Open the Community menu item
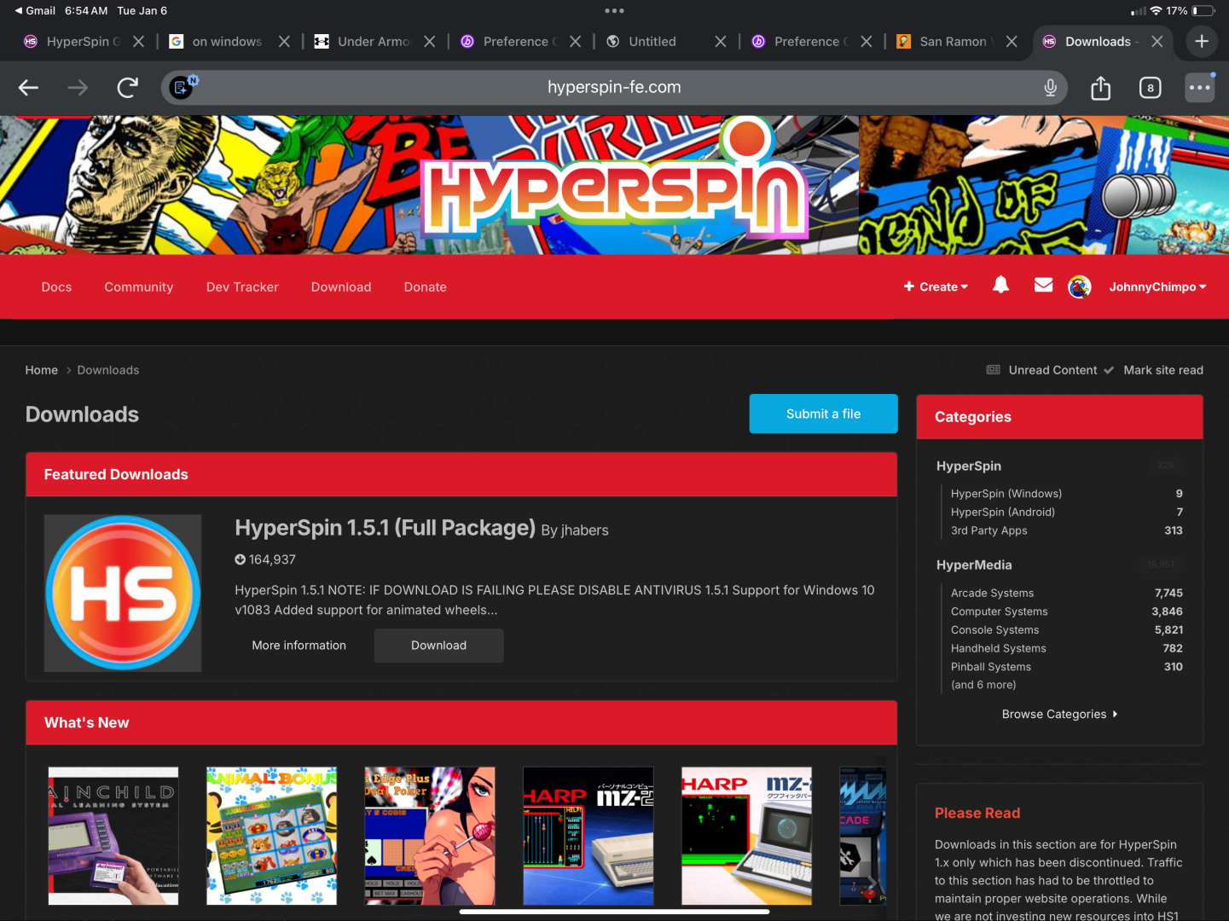1229x921 pixels. pyautogui.click(x=138, y=287)
